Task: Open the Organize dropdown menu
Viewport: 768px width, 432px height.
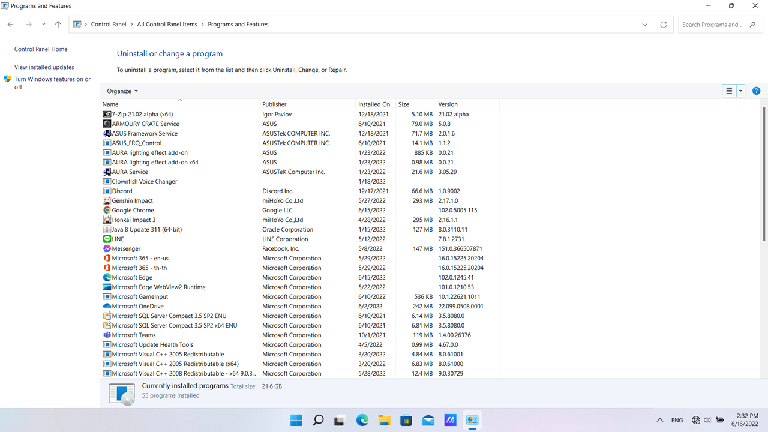Action: click(x=122, y=91)
